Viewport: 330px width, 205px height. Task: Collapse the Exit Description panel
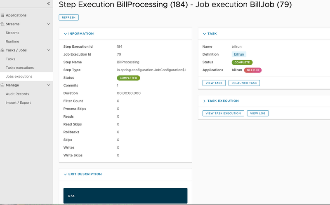[65, 174]
